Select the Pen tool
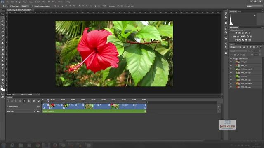Viewport: 264px width, 148px height. (2, 65)
